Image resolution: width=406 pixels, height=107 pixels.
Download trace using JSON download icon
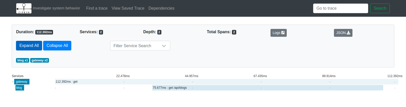[x=348, y=33]
